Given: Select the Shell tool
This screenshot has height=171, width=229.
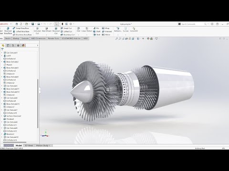Looking at the screenshot, I should point(97,35).
